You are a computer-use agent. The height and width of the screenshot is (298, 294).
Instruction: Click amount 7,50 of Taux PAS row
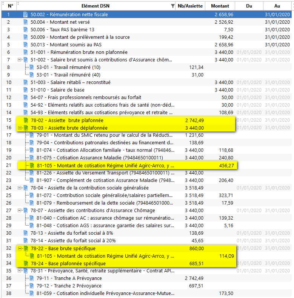pyautogui.click(x=228, y=30)
